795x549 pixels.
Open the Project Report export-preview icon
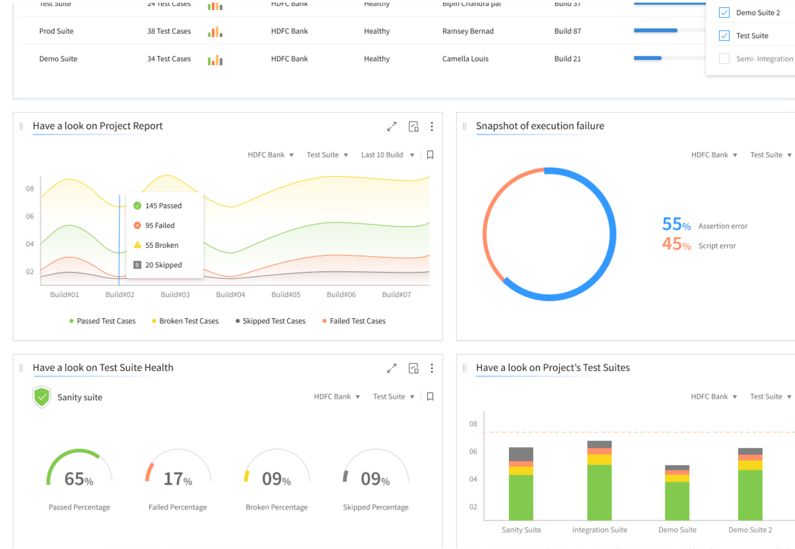coord(414,126)
